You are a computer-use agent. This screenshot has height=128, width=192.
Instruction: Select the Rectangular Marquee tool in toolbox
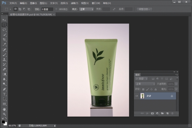point(4,25)
